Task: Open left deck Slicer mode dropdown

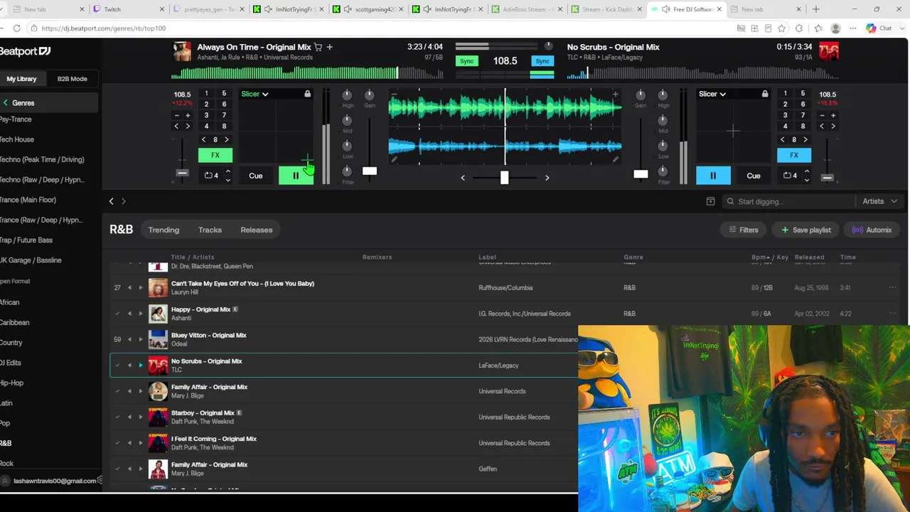Action: click(255, 94)
